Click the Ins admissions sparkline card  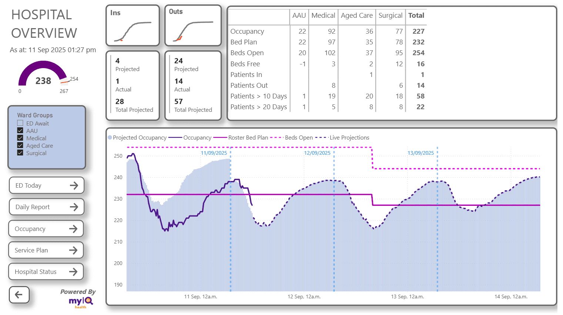[133, 25]
